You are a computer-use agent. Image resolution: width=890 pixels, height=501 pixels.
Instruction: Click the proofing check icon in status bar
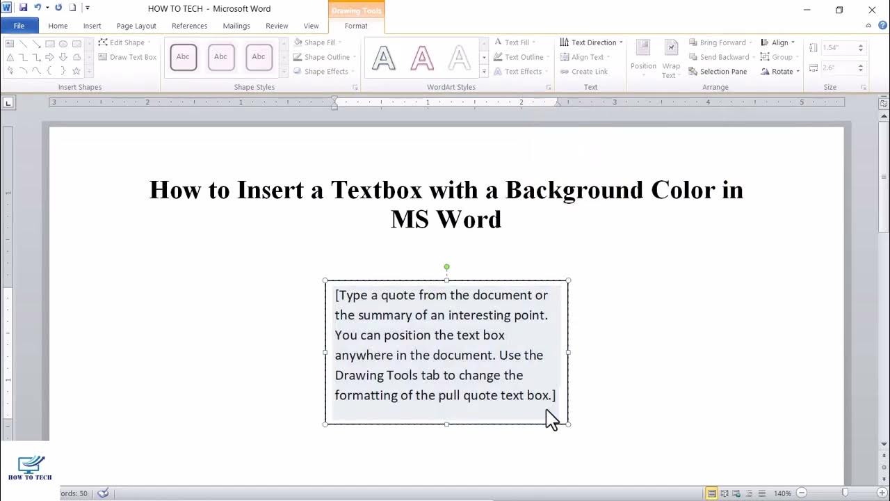tap(103, 493)
